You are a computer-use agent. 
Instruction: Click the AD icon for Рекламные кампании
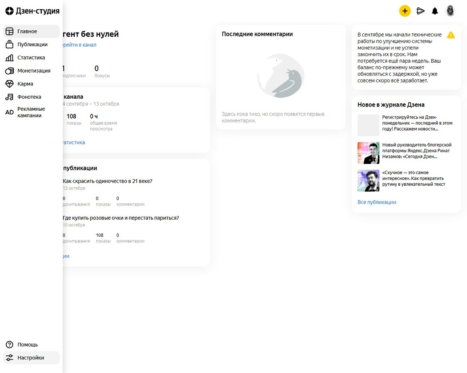[x=10, y=112]
